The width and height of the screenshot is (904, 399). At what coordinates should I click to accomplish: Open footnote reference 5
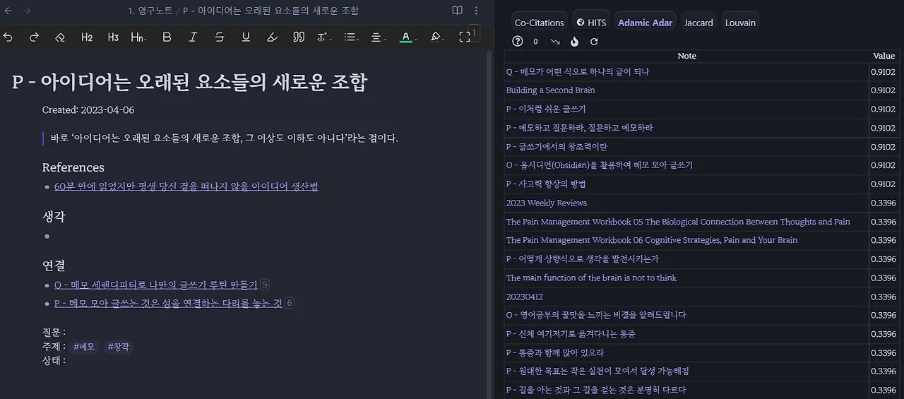[265, 285]
